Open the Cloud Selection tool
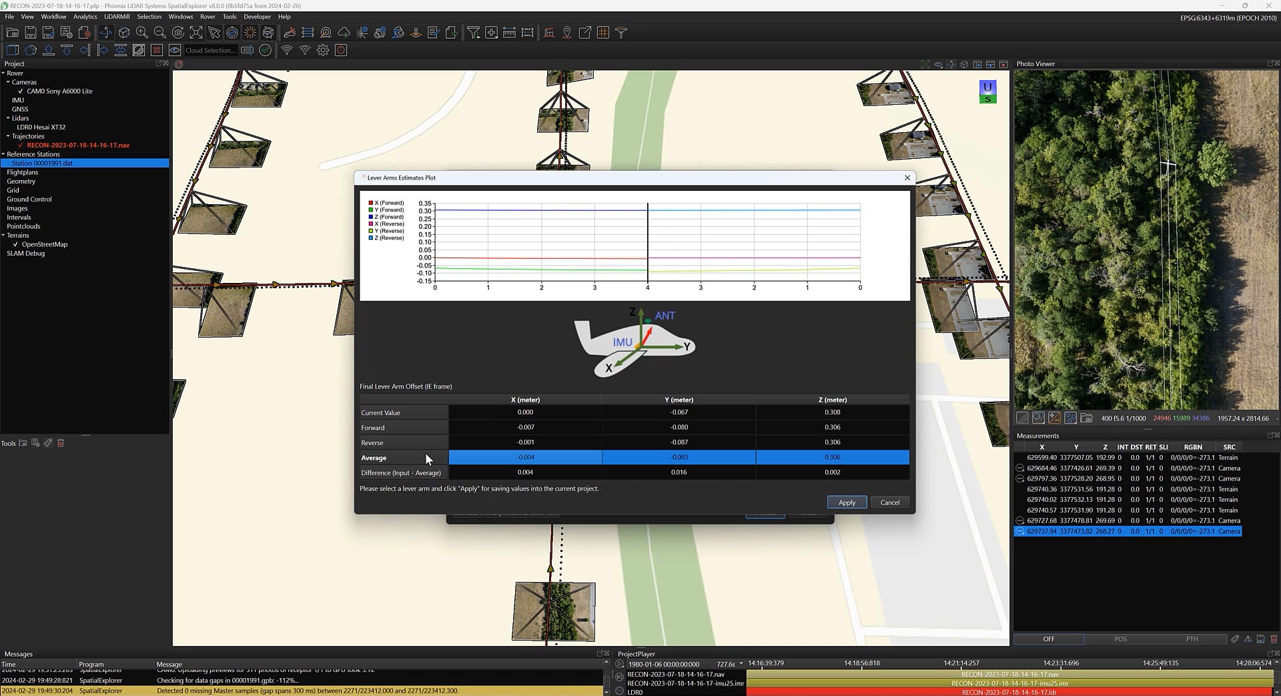This screenshot has height=696, width=1281. pos(209,50)
